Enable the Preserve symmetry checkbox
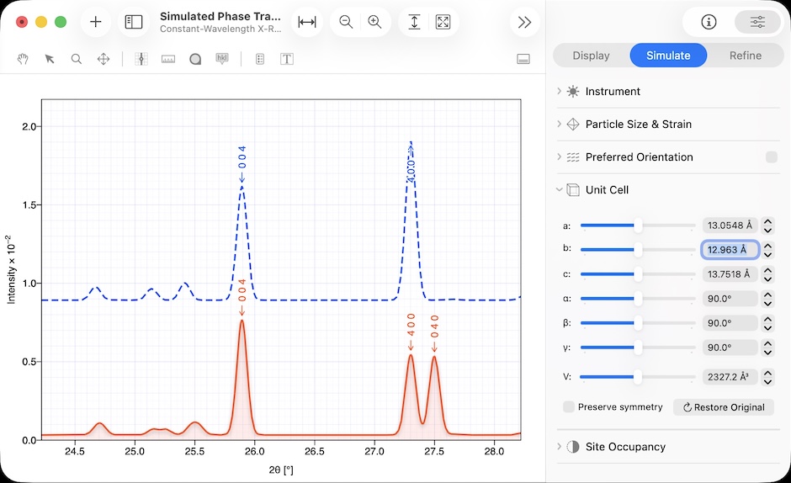 (569, 406)
